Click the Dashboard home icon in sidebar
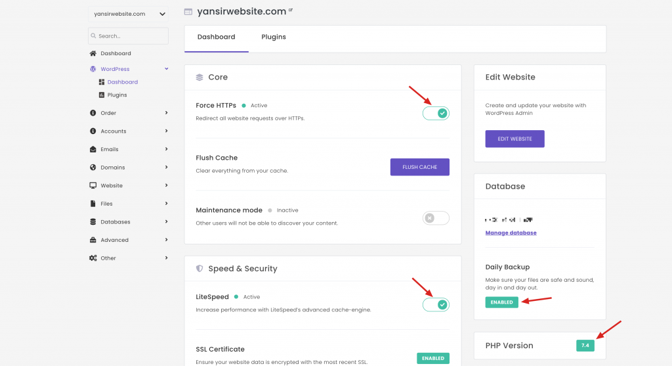Viewport: 672px width, 366px height. point(93,53)
